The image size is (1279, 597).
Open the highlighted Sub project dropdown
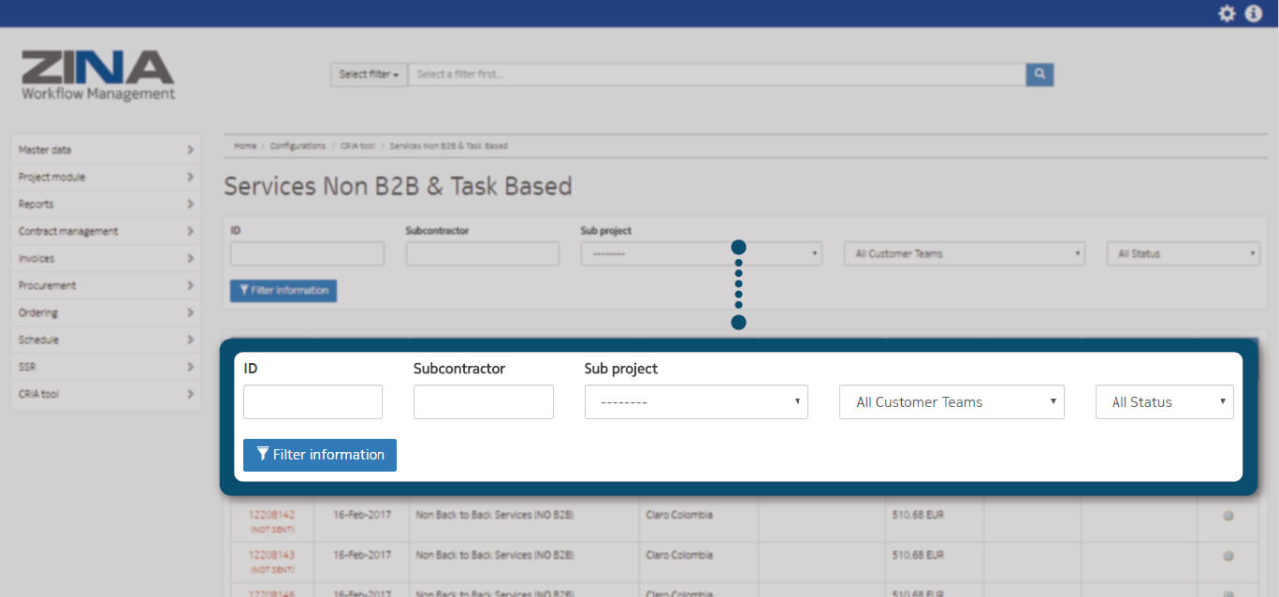click(696, 402)
